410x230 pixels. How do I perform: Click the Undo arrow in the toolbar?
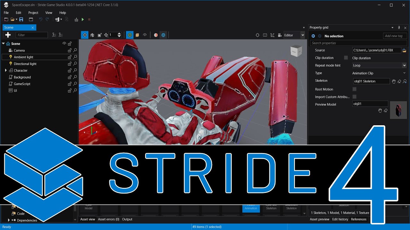pos(40,19)
